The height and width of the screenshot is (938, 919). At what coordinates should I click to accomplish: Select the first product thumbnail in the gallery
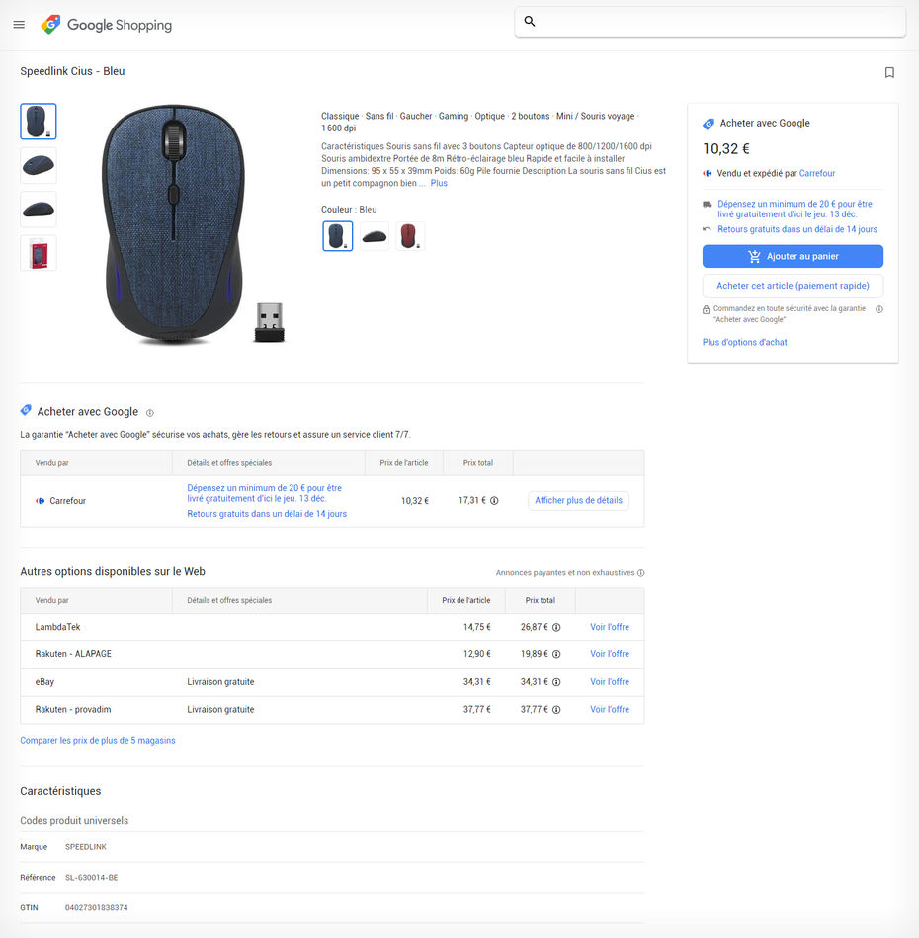38,121
